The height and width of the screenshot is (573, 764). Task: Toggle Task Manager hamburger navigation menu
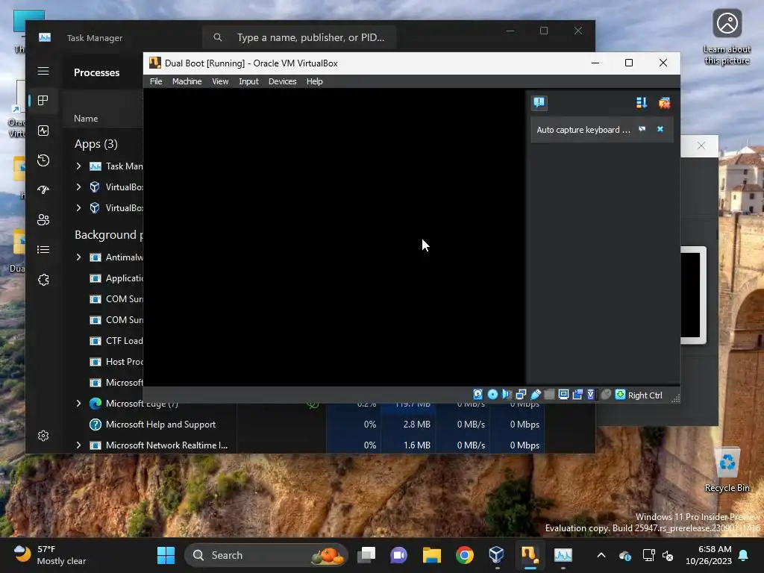click(43, 71)
